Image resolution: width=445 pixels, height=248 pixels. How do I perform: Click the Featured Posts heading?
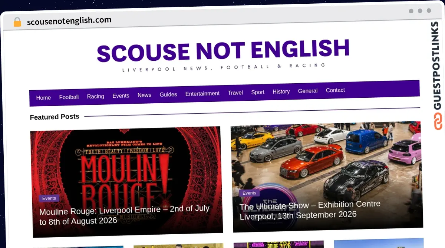(x=55, y=117)
